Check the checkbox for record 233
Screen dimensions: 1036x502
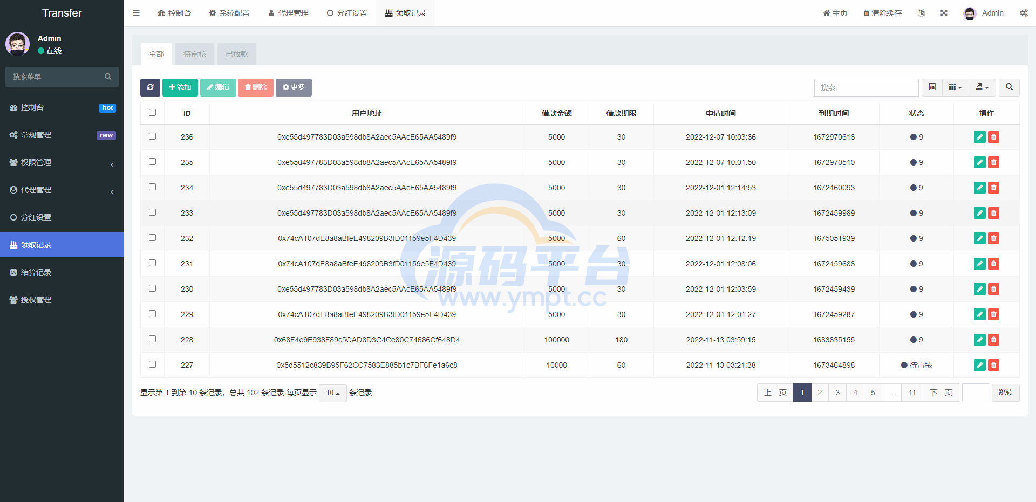click(152, 212)
